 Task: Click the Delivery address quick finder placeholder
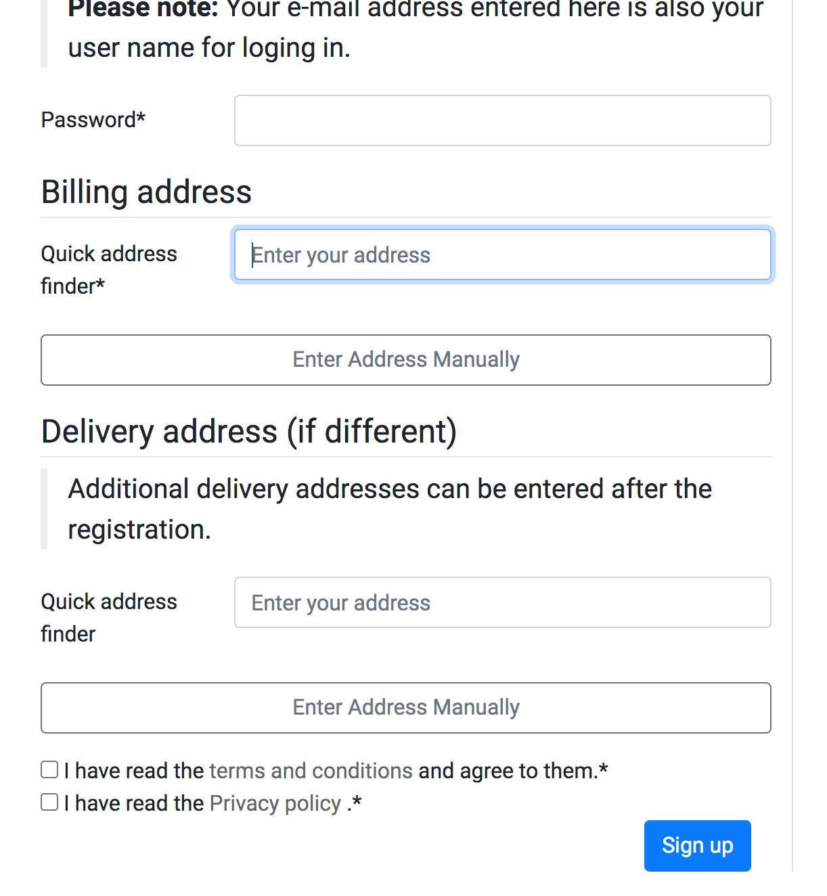click(x=502, y=602)
